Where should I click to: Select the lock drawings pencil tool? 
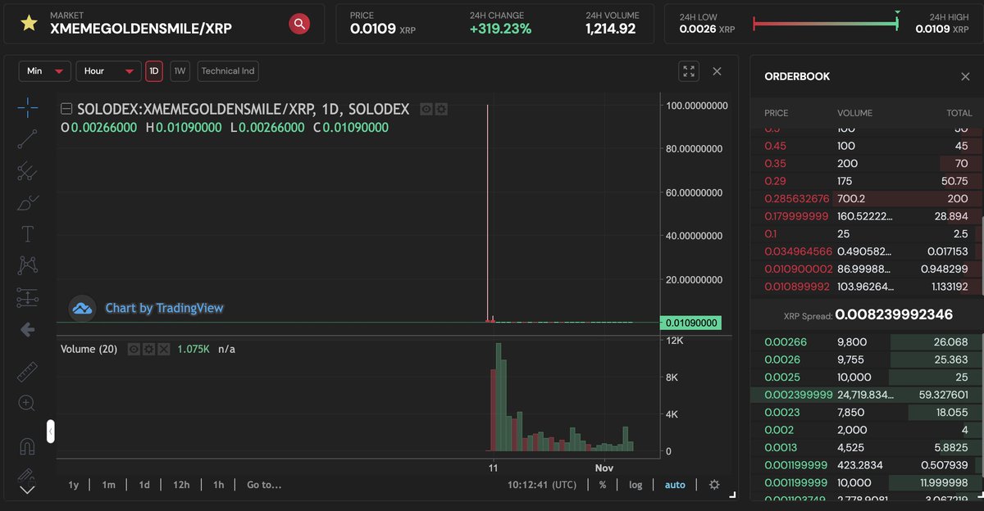(x=27, y=474)
